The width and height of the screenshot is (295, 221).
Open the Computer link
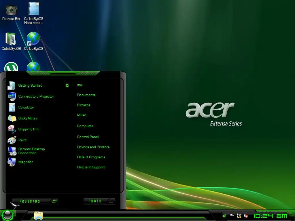(x=85, y=126)
